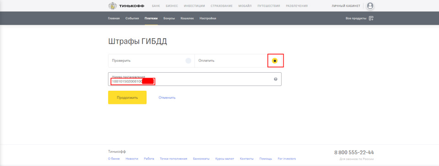Select the Проверить radio option

pos(188,61)
